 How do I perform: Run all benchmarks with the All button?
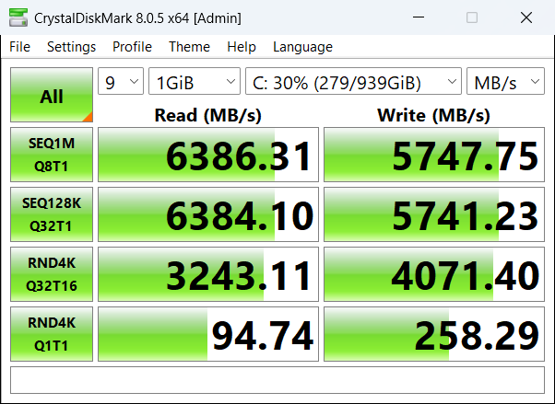[x=52, y=95]
